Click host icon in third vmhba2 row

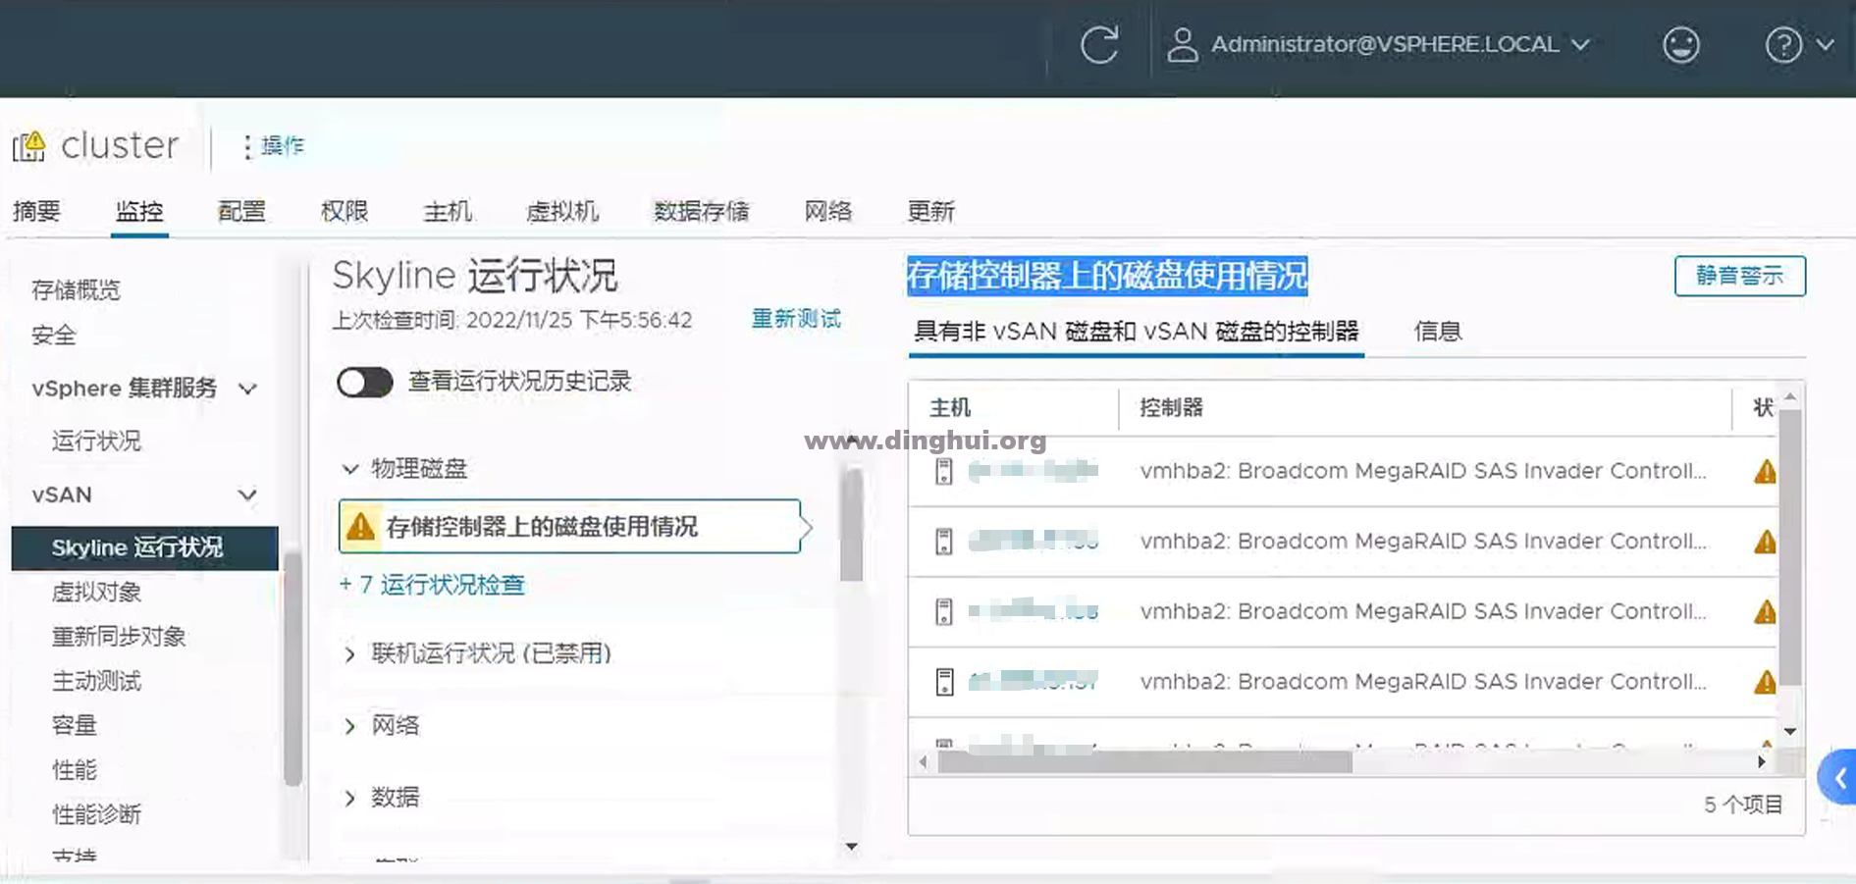coord(943,612)
